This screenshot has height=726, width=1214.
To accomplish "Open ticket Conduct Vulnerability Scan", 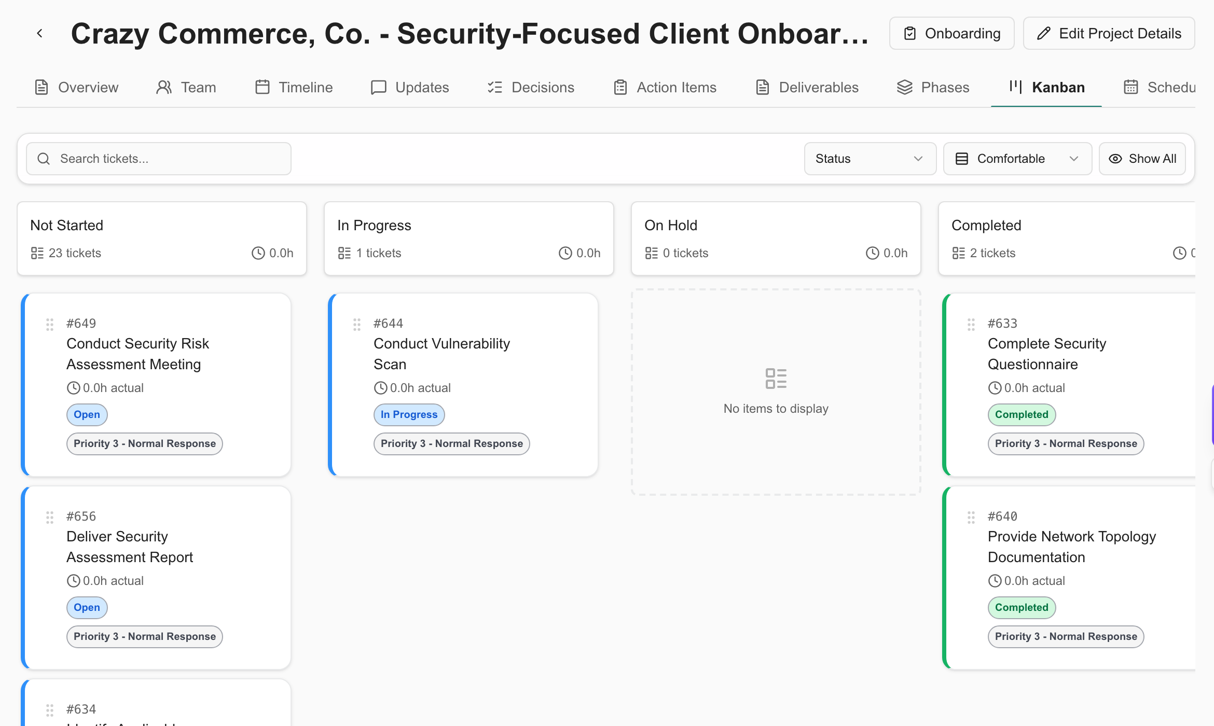I will [x=442, y=354].
